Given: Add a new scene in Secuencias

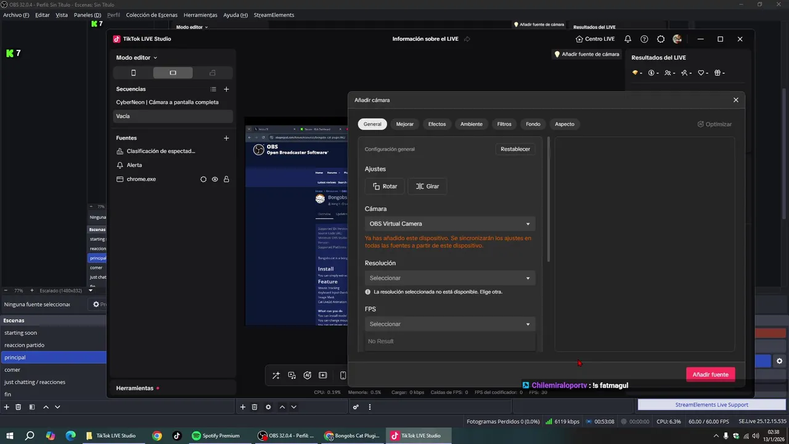Looking at the screenshot, I should [226, 89].
